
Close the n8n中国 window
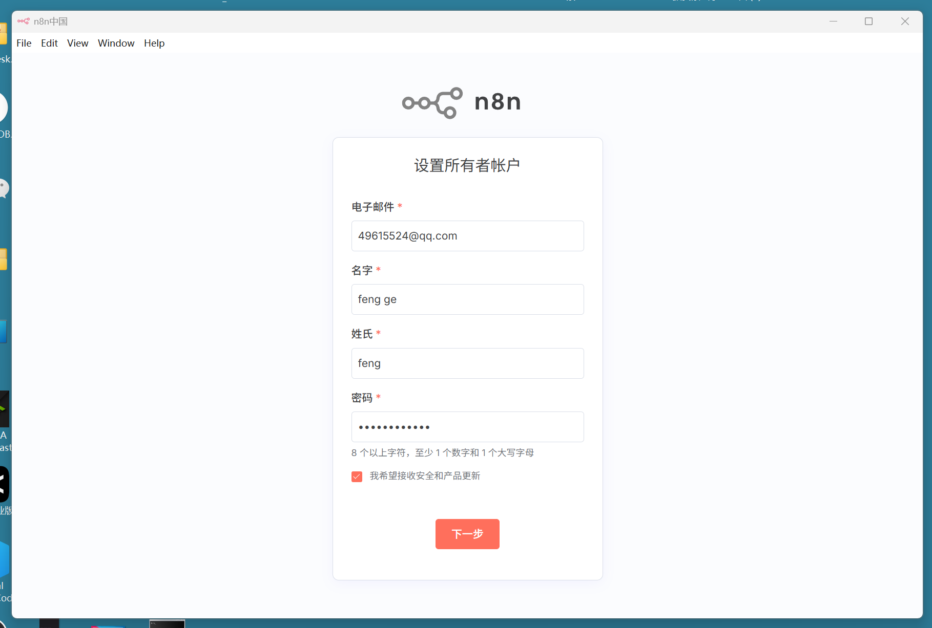coord(905,21)
